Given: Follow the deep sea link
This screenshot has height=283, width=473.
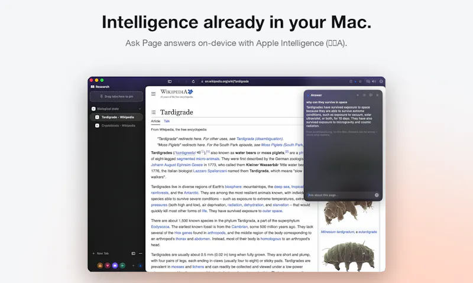Looking at the screenshot, I should click(x=282, y=187).
